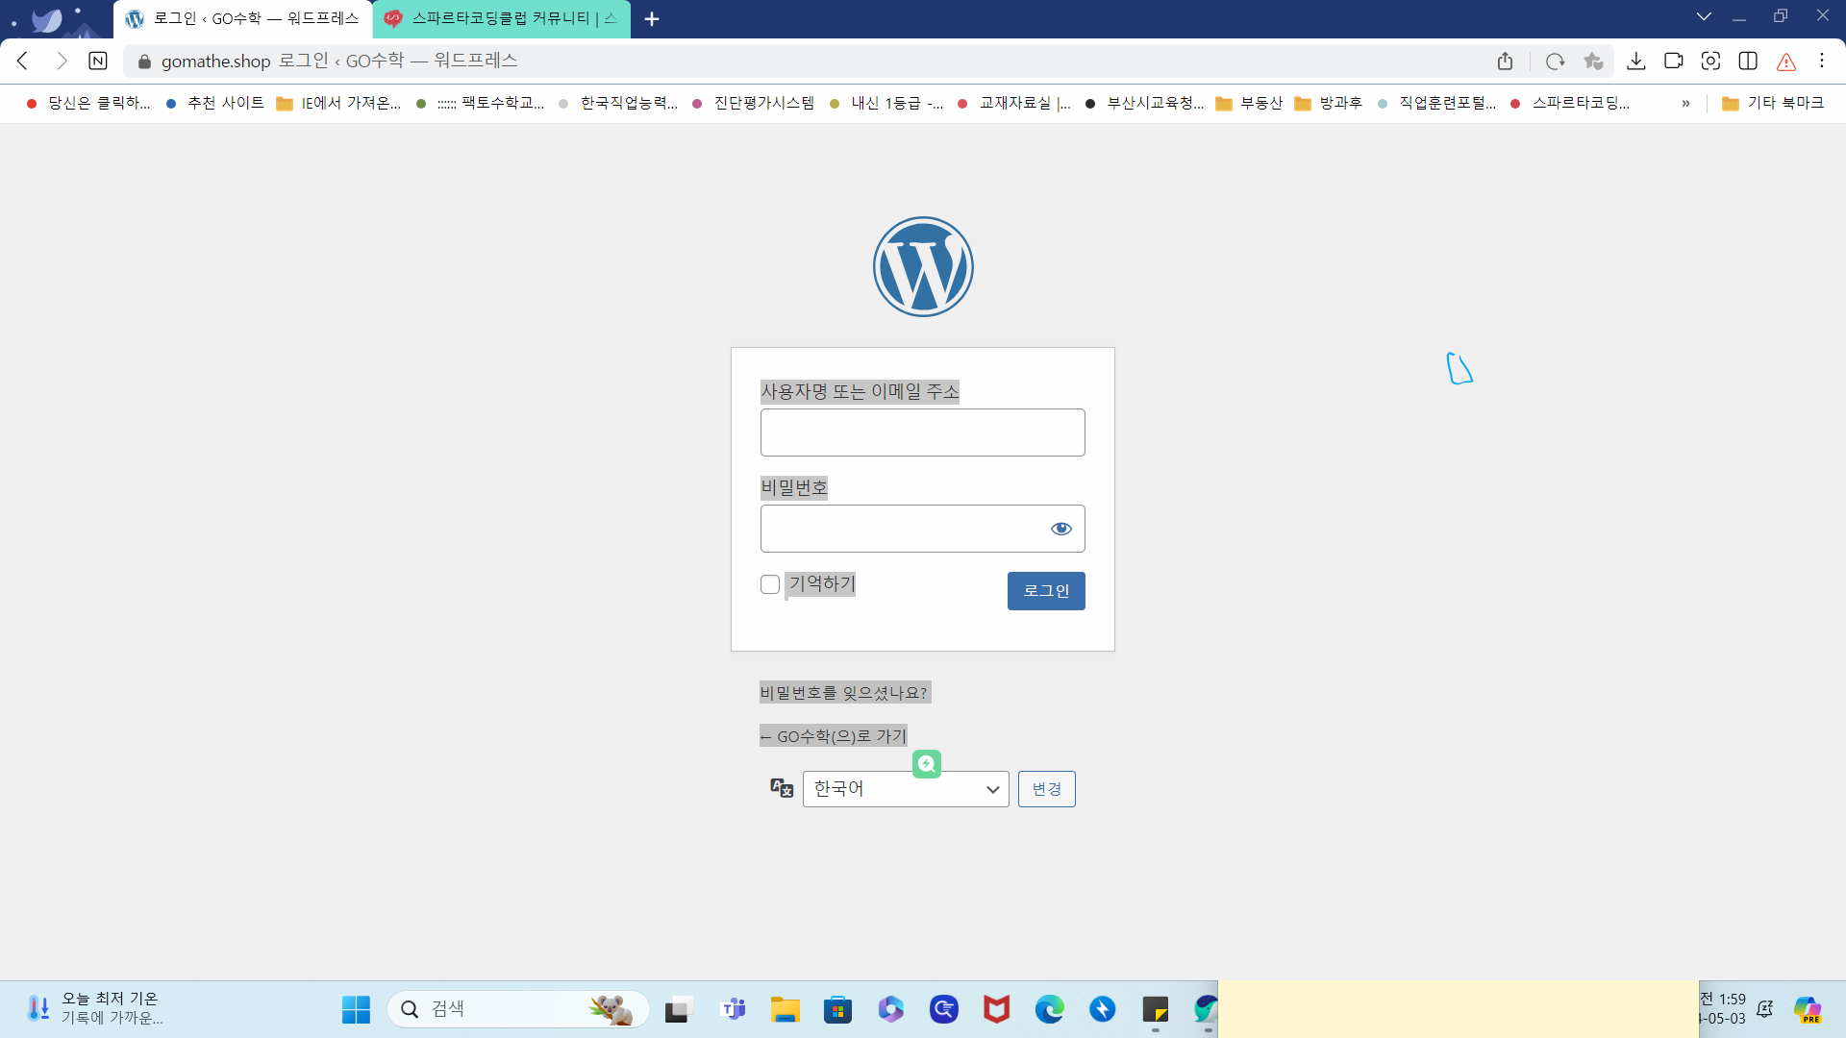Click the site lock security icon

[x=144, y=62]
